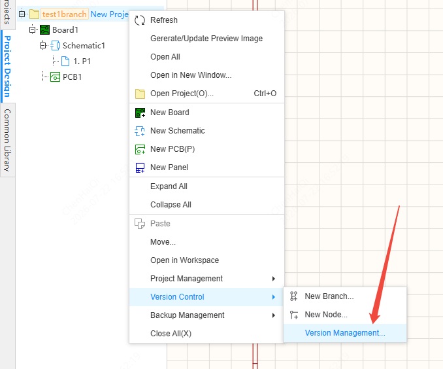The height and width of the screenshot is (369, 443).
Task: Collapse the Board1 tree node
Action: [32, 29]
